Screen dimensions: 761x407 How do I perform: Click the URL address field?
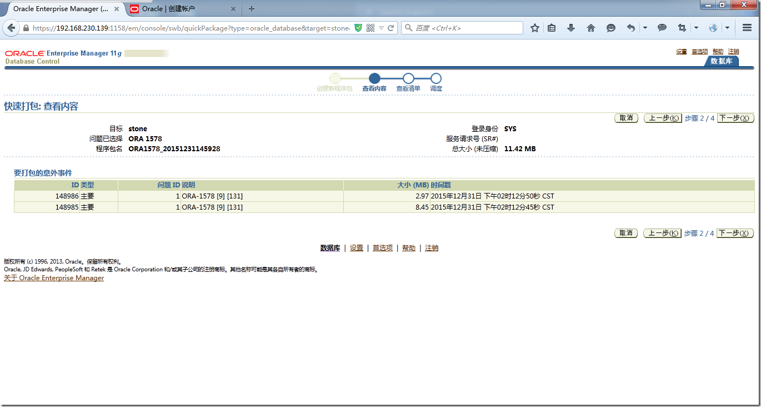click(191, 28)
